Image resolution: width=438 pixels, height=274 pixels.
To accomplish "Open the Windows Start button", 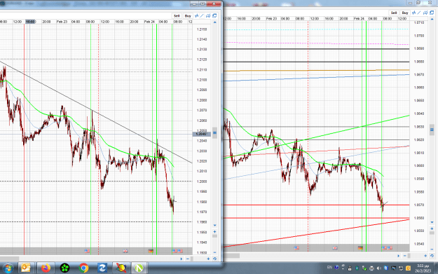I will tap(8, 268).
